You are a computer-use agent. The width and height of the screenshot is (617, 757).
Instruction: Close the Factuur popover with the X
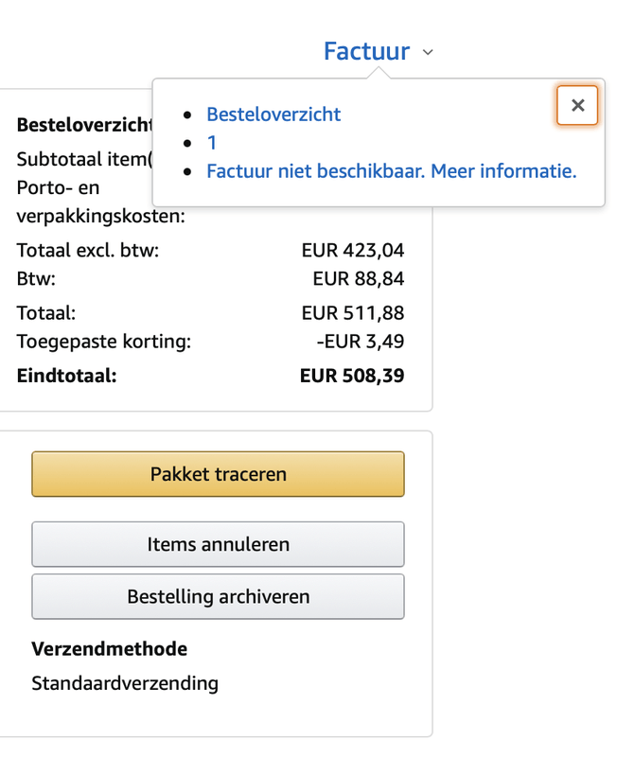click(x=577, y=106)
